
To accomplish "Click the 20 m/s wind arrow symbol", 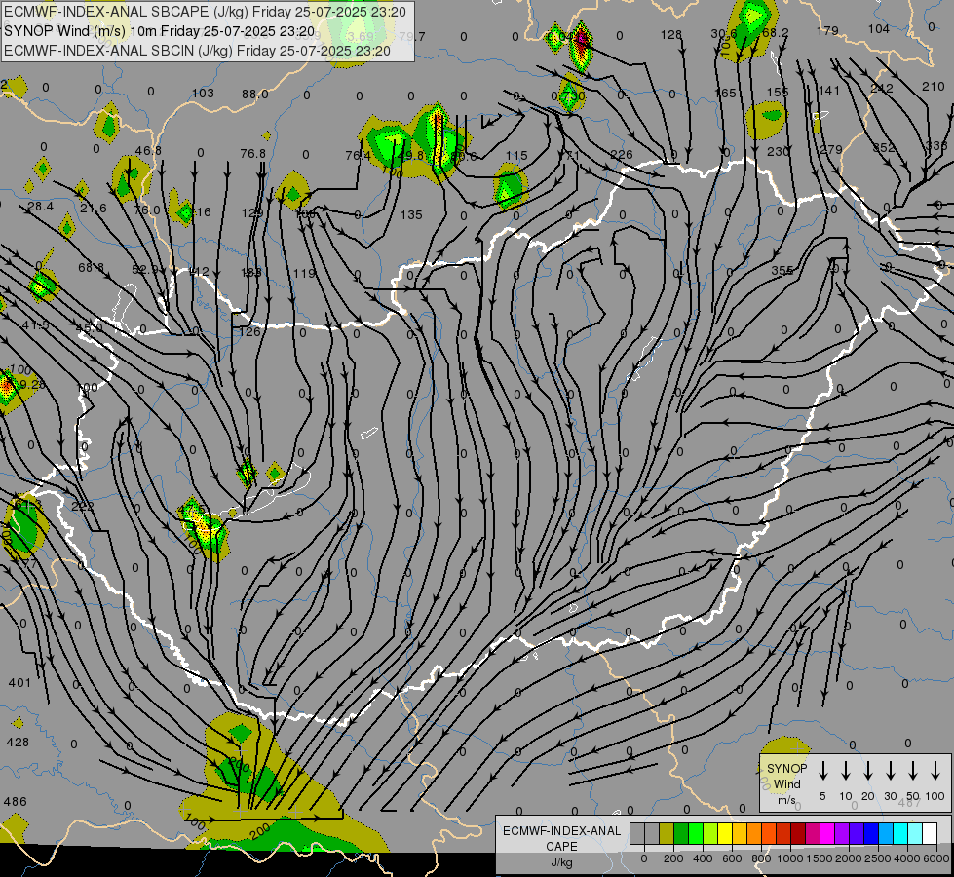I will [868, 771].
